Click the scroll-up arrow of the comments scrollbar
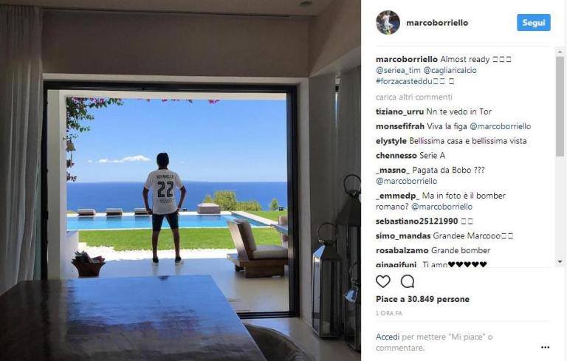Image resolution: width=567 pixels, height=361 pixels. (x=560, y=52)
